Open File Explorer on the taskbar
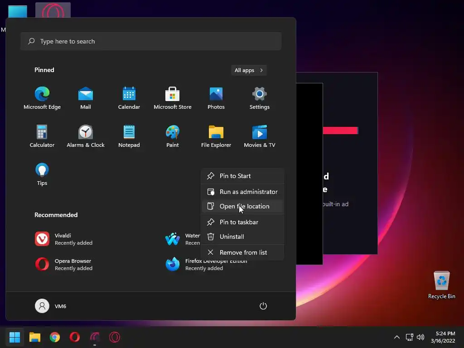The height and width of the screenshot is (348, 464). [34, 337]
